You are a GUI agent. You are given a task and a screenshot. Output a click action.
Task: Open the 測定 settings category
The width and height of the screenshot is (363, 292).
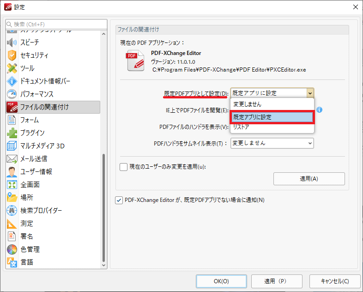(x=53, y=224)
